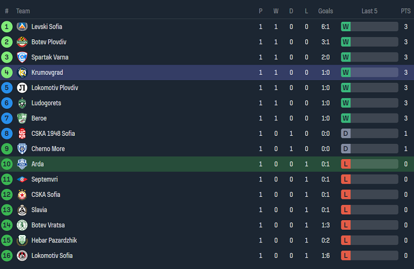Screen dimensions: 414x269
Task: Click the Spartak Varna crest icon
Action: 22,57
